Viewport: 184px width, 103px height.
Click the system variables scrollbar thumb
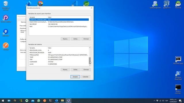(90, 61)
